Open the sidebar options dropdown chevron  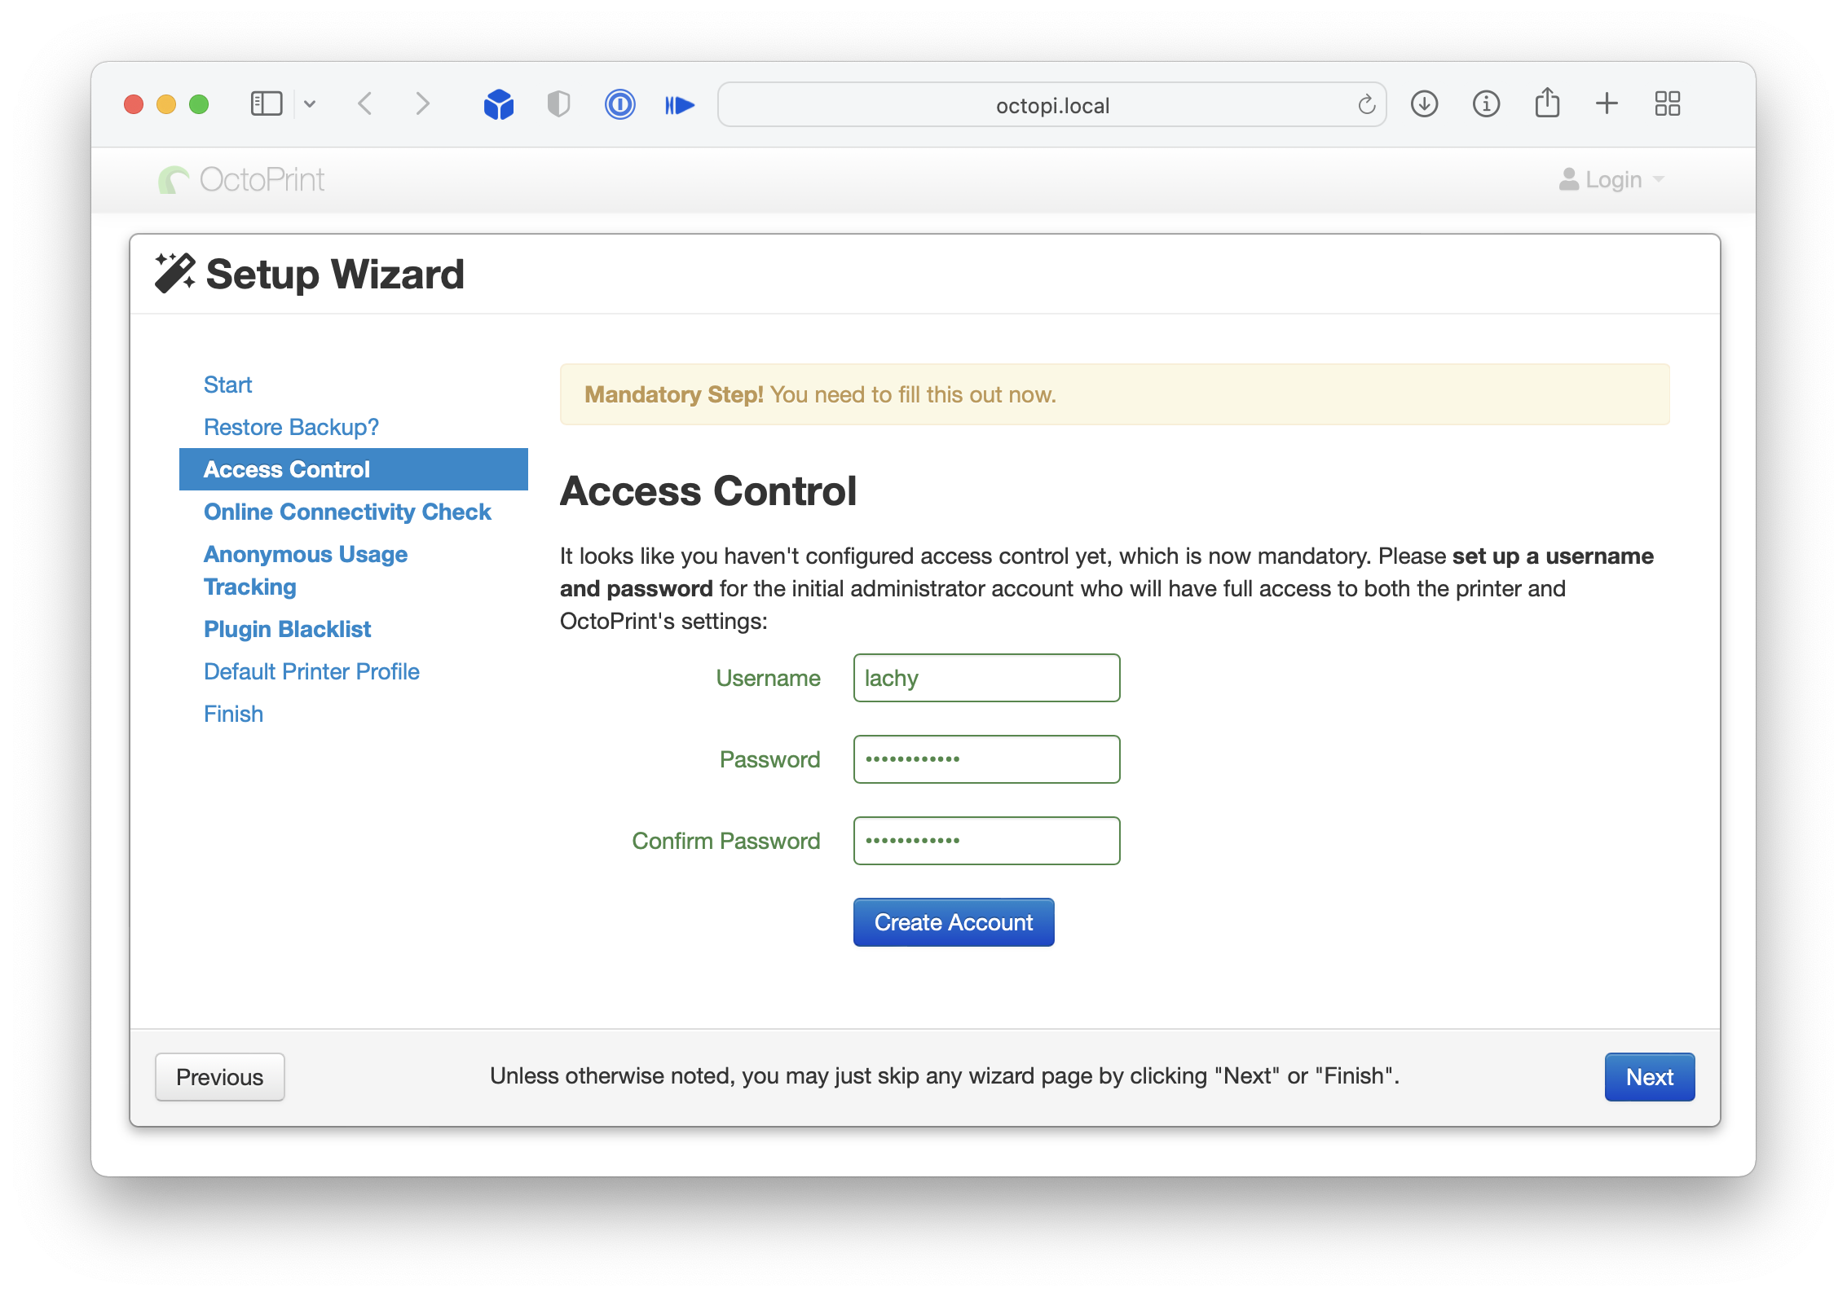310,104
